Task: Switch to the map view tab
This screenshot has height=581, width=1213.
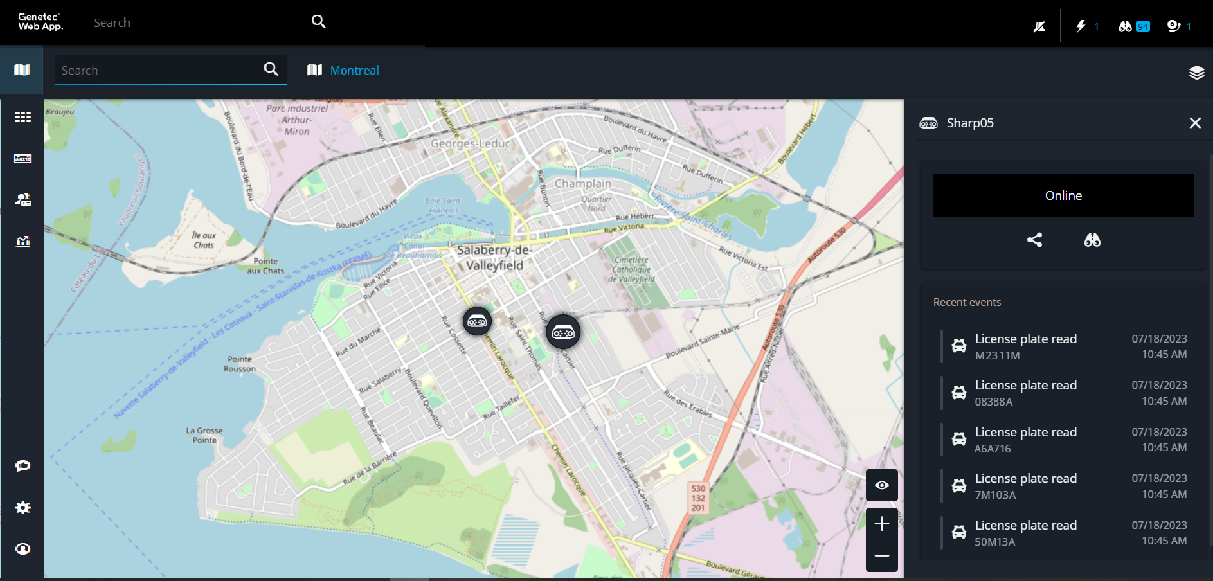Action: click(x=22, y=69)
